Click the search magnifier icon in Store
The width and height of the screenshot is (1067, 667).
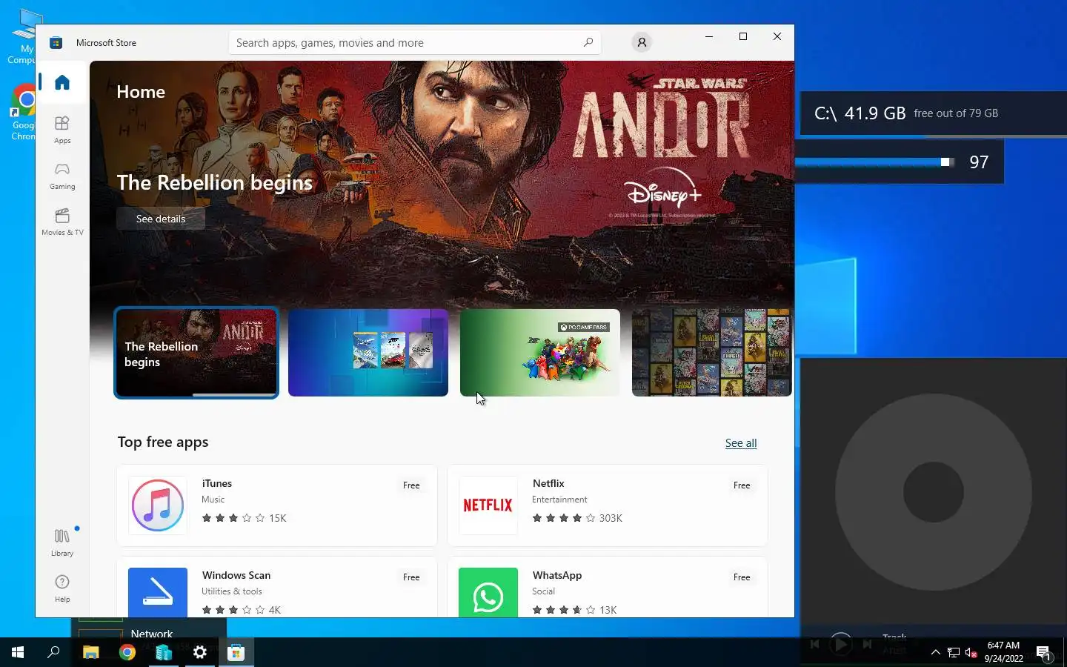pos(588,42)
